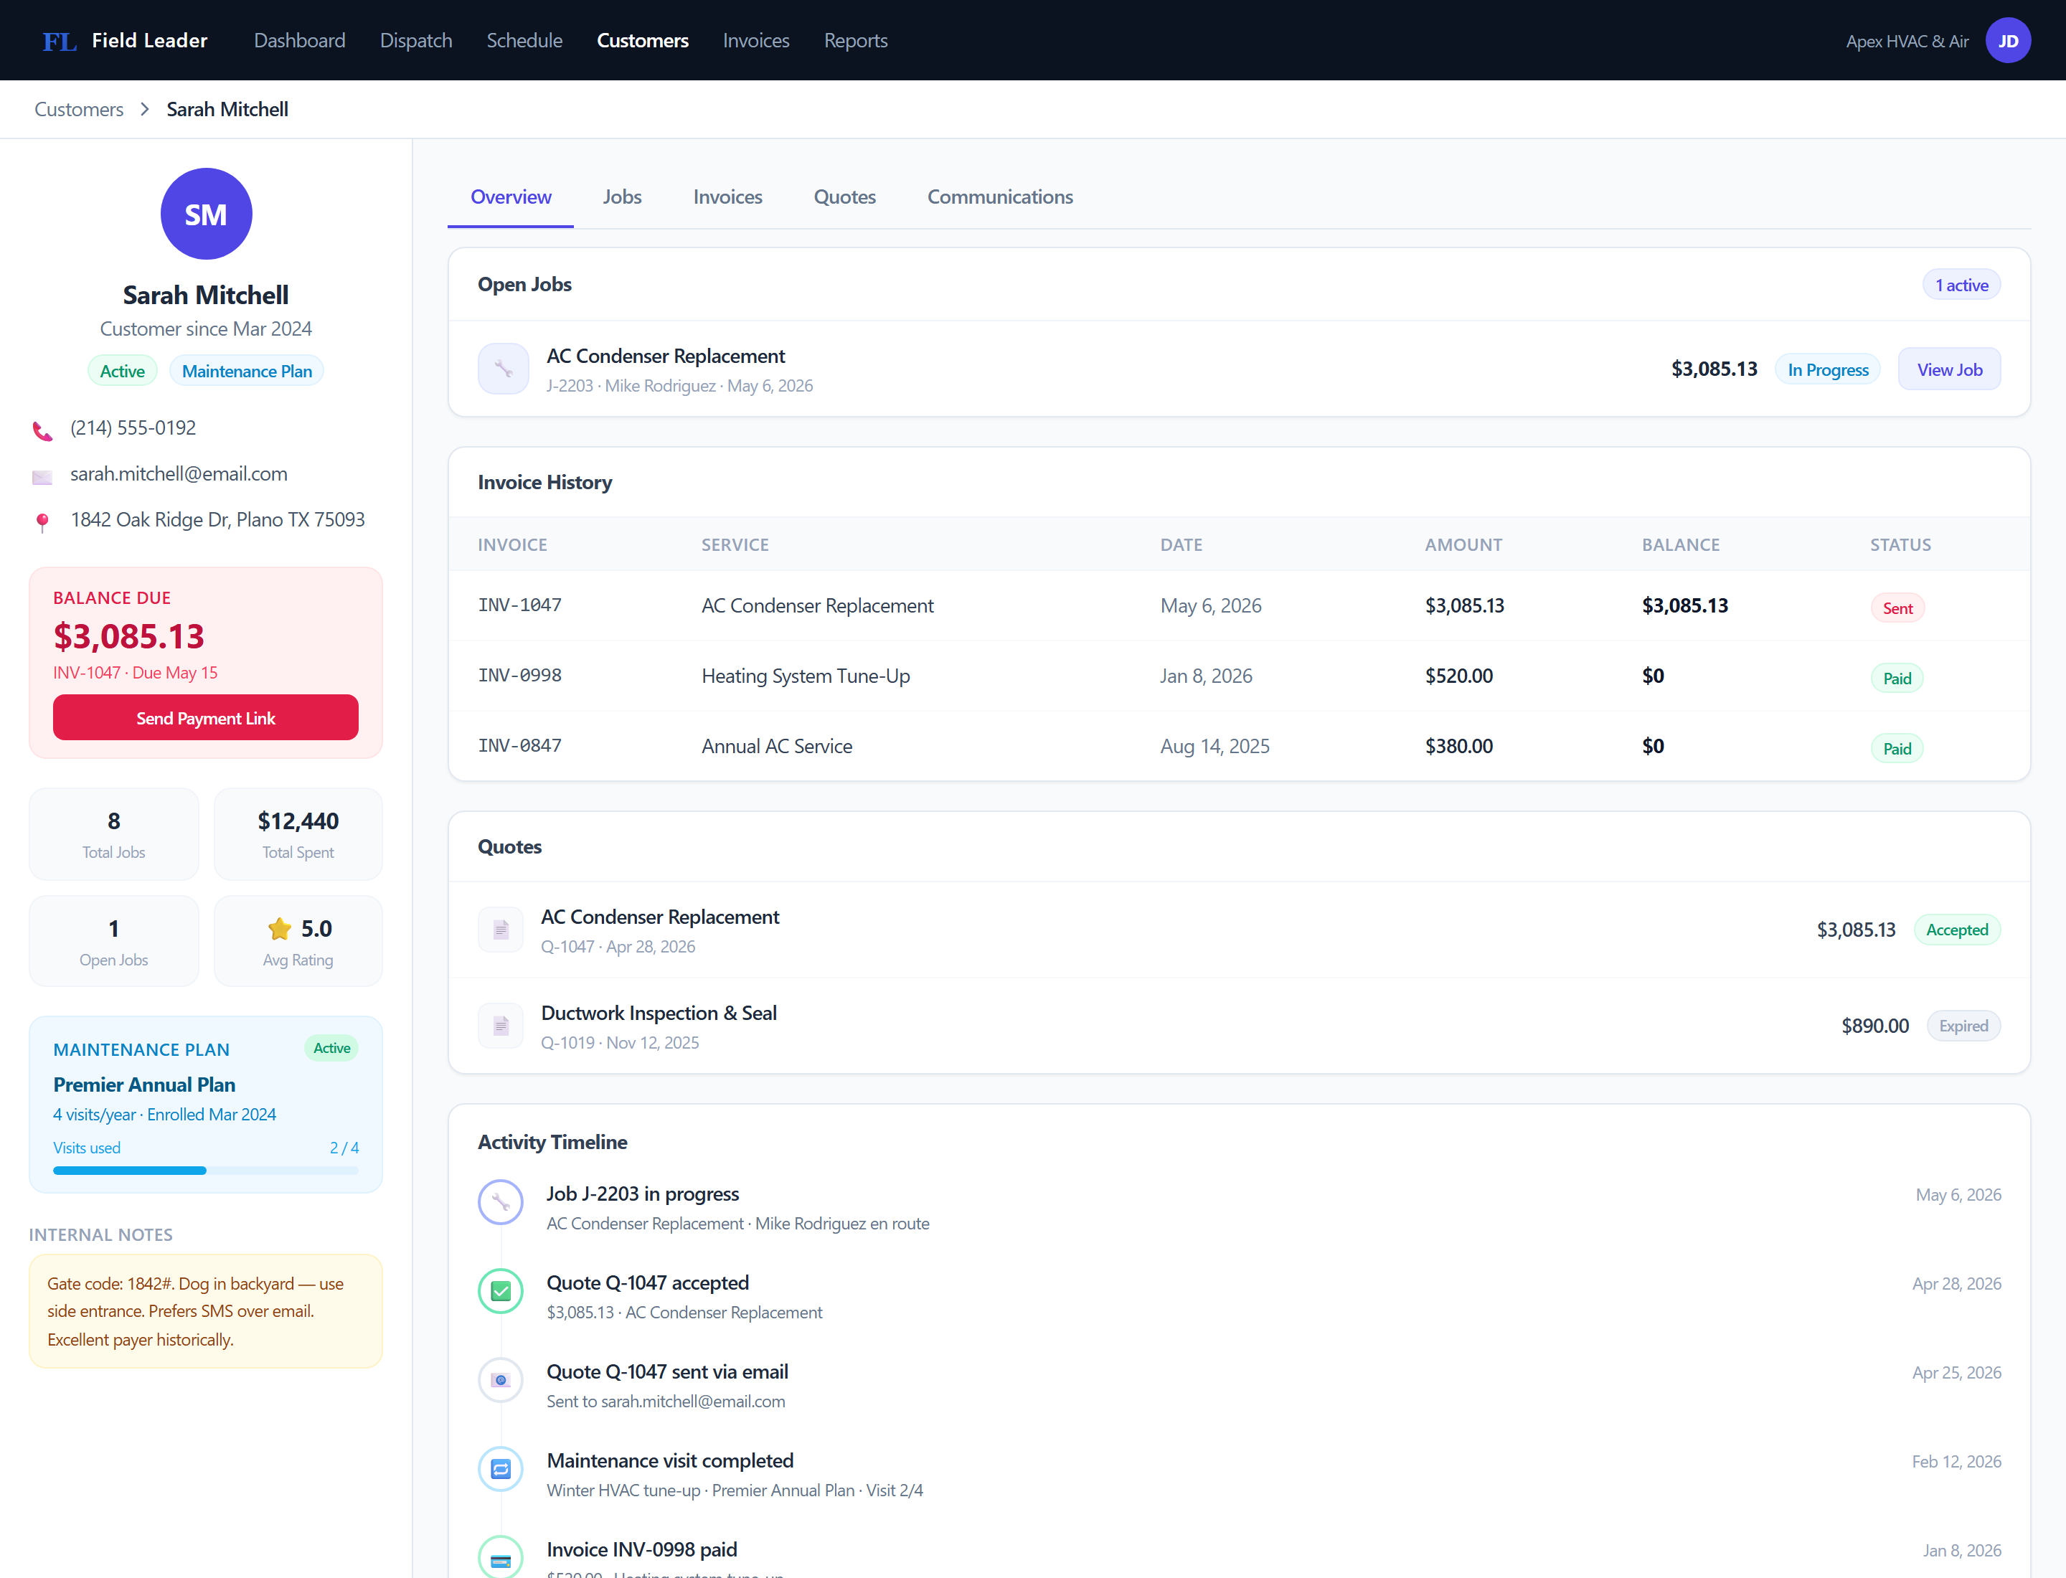The width and height of the screenshot is (2066, 1578).
Task: Go to Dispatch in top navigation
Action: pyautogui.click(x=416, y=40)
